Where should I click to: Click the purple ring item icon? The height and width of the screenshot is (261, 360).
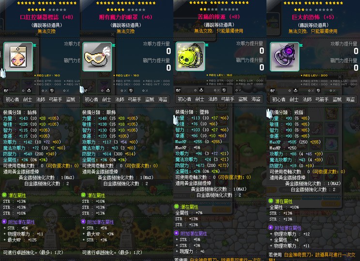(x=285, y=57)
